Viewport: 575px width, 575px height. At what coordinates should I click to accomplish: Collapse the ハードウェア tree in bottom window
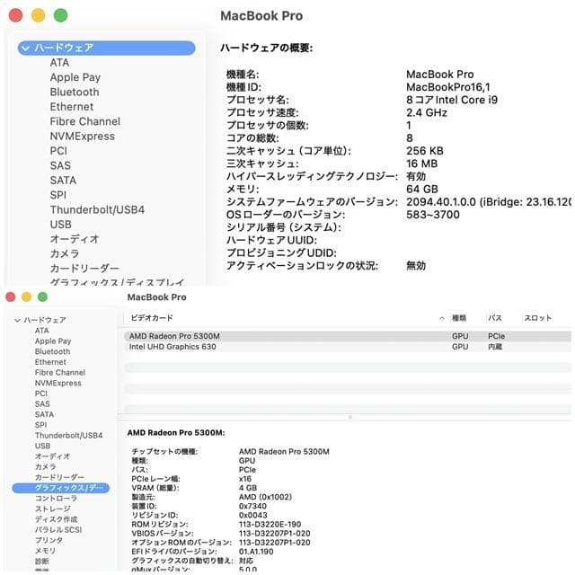[x=17, y=320]
